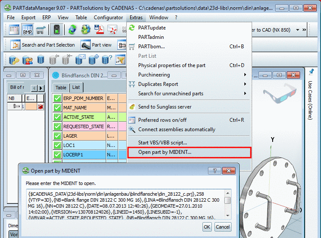321x238 pixels.
Task: Click the save as PDF icon
Action: [99, 29]
